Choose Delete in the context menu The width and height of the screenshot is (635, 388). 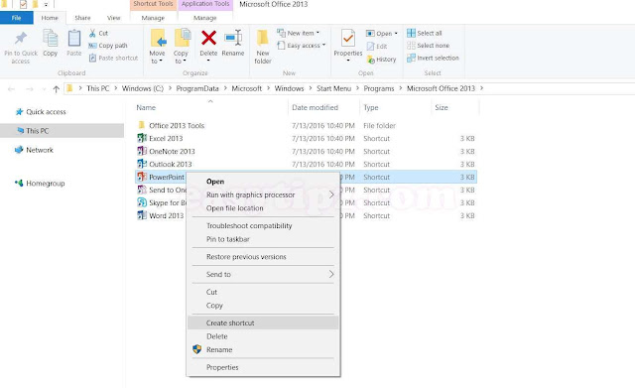(x=263, y=336)
